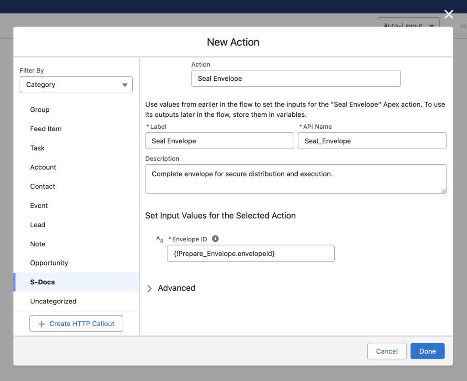This screenshot has width=467, height=381.
Task: Click the Done button
Action: (427, 351)
